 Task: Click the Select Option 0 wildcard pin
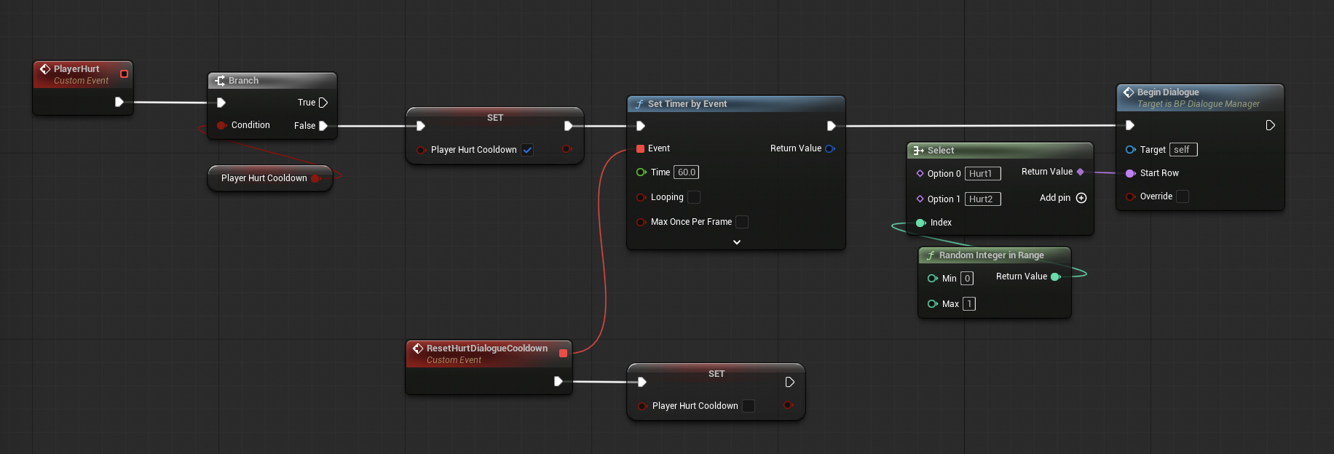click(920, 173)
